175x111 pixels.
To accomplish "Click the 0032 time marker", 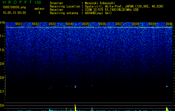I will click(36, 24).
